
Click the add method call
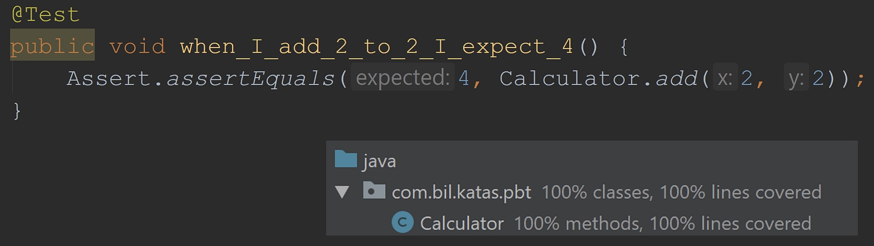click(677, 79)
